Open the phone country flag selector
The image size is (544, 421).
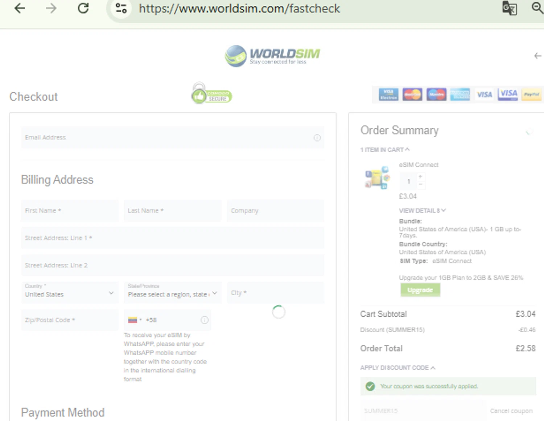point(135,320)
